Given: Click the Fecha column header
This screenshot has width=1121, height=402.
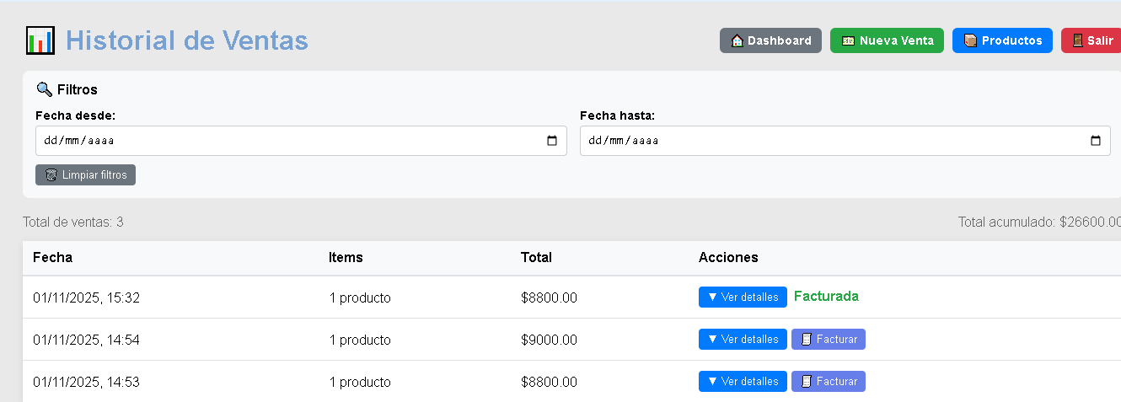Looking at the screenshot, I should [x=52, y=257].
